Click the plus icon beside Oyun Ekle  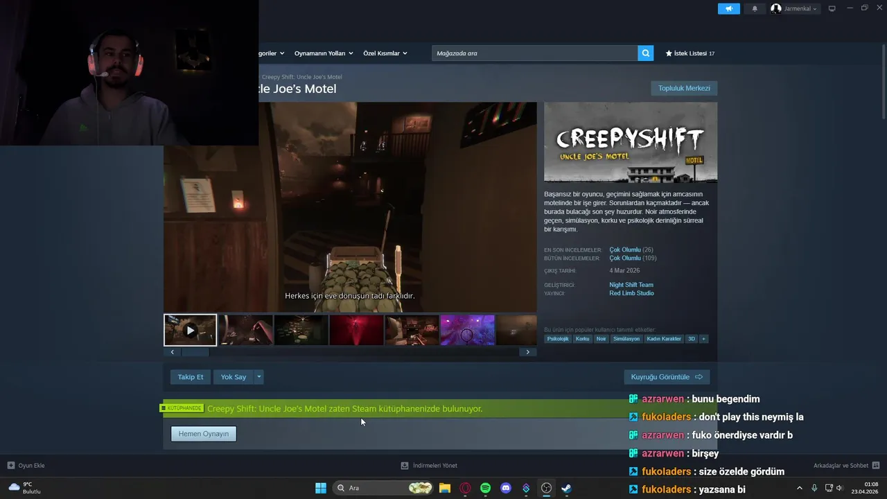10,466
